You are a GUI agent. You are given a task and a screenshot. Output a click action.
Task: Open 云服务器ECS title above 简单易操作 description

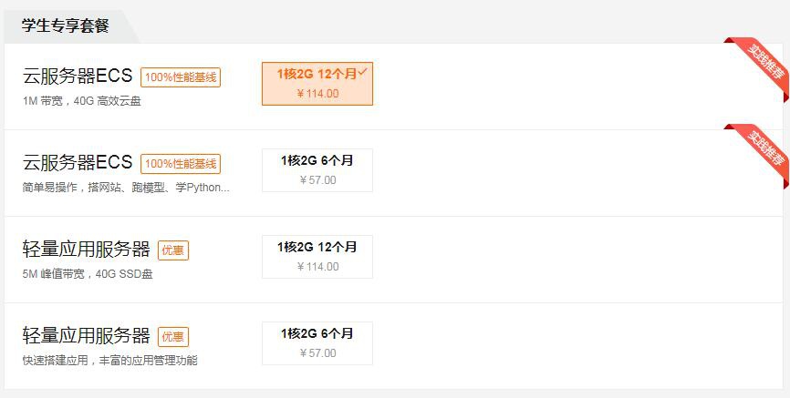[78, 162]
